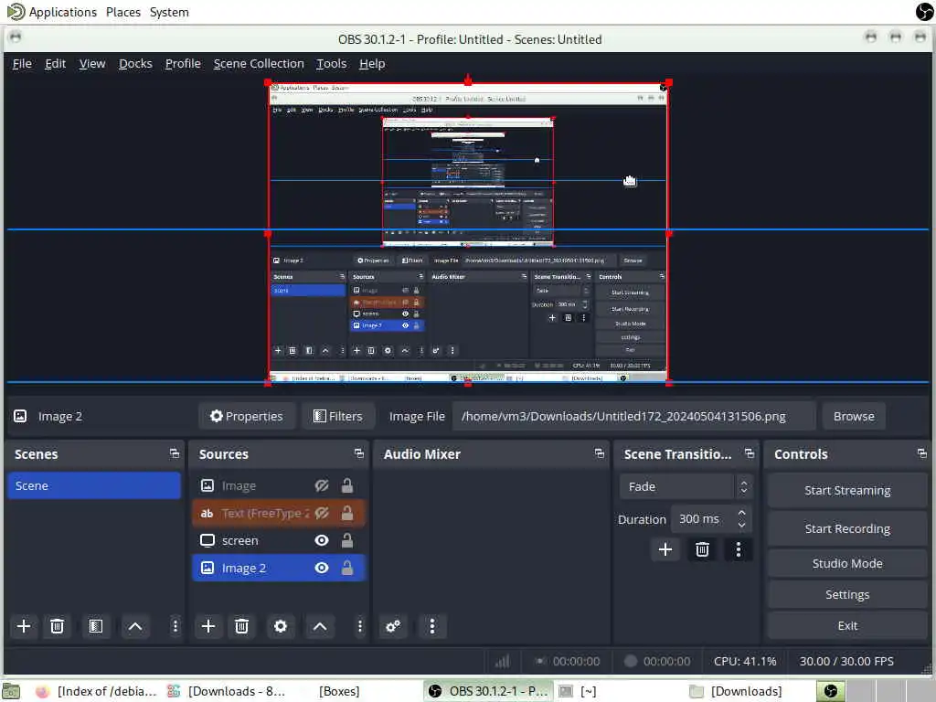The image size is (936, 702).
Task: Select the Image 2 source row
Action: pos(279,568)
